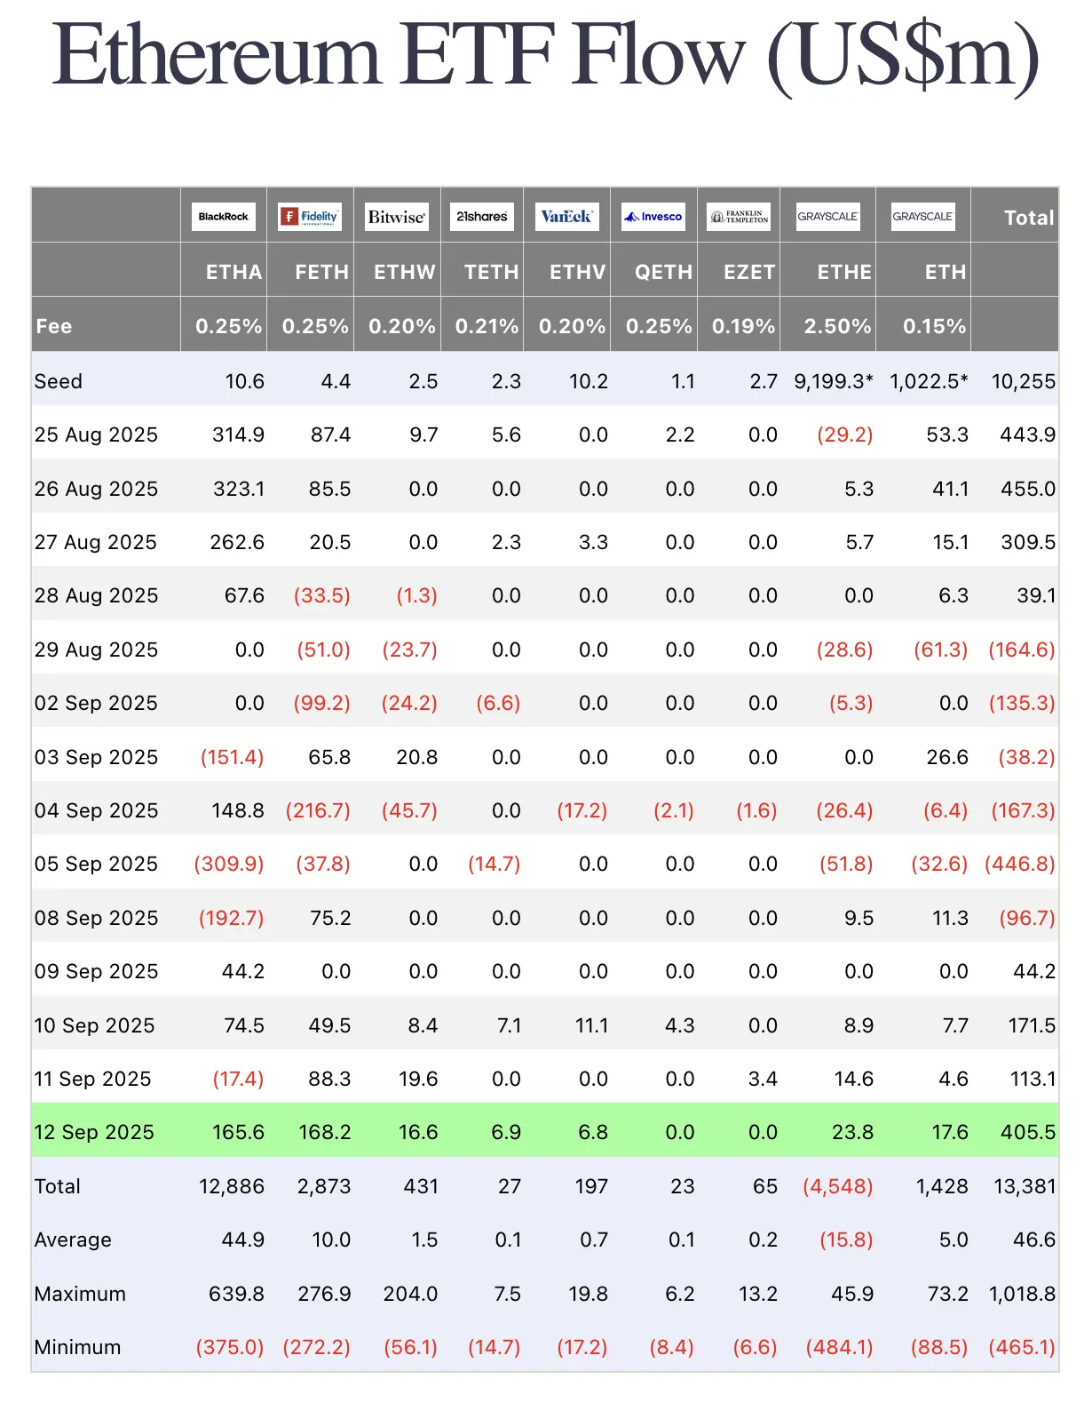
Task: Click the Bitwise logo
Action: coord(397,217)
